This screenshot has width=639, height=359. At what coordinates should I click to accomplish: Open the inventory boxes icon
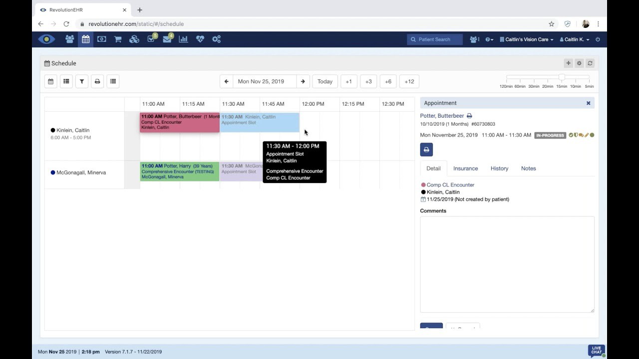tap(134, 39)
